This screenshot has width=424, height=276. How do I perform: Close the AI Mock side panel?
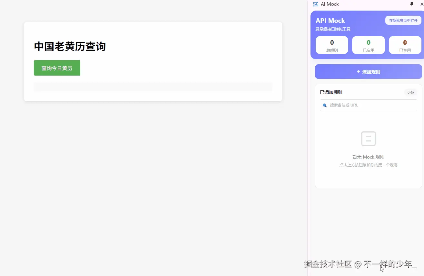pos(422,4)
